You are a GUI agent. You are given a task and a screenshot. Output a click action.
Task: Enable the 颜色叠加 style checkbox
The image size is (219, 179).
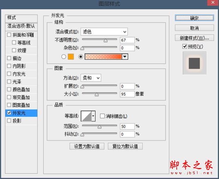coord(9,89)
